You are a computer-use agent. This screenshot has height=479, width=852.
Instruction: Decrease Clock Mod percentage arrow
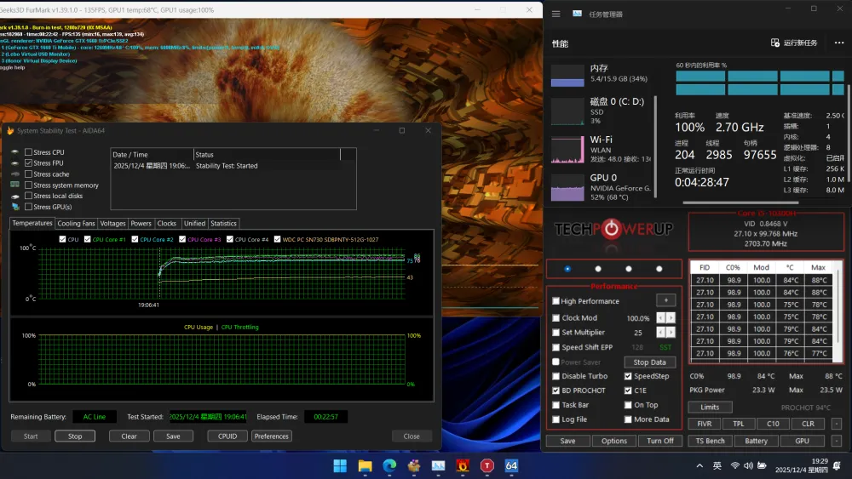(x=660, y=318)
